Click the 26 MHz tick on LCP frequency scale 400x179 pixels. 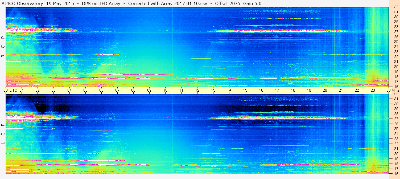(x=396, y=124)
